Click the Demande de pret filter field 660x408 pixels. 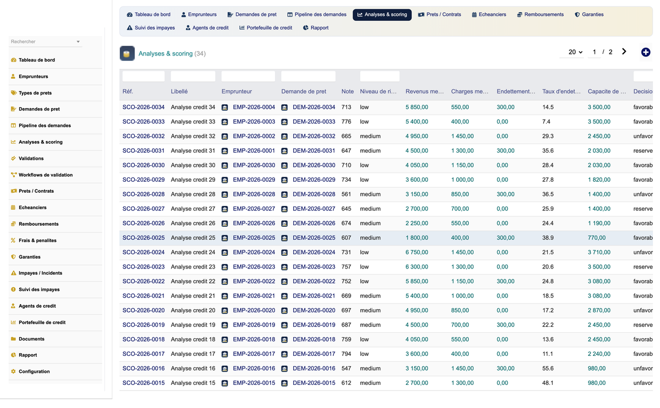(x=308, y=76)
